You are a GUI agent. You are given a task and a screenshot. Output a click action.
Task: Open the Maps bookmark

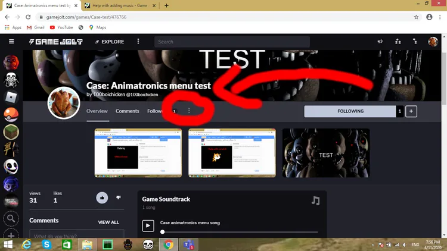pyautogui.click(x=98, y=27)
